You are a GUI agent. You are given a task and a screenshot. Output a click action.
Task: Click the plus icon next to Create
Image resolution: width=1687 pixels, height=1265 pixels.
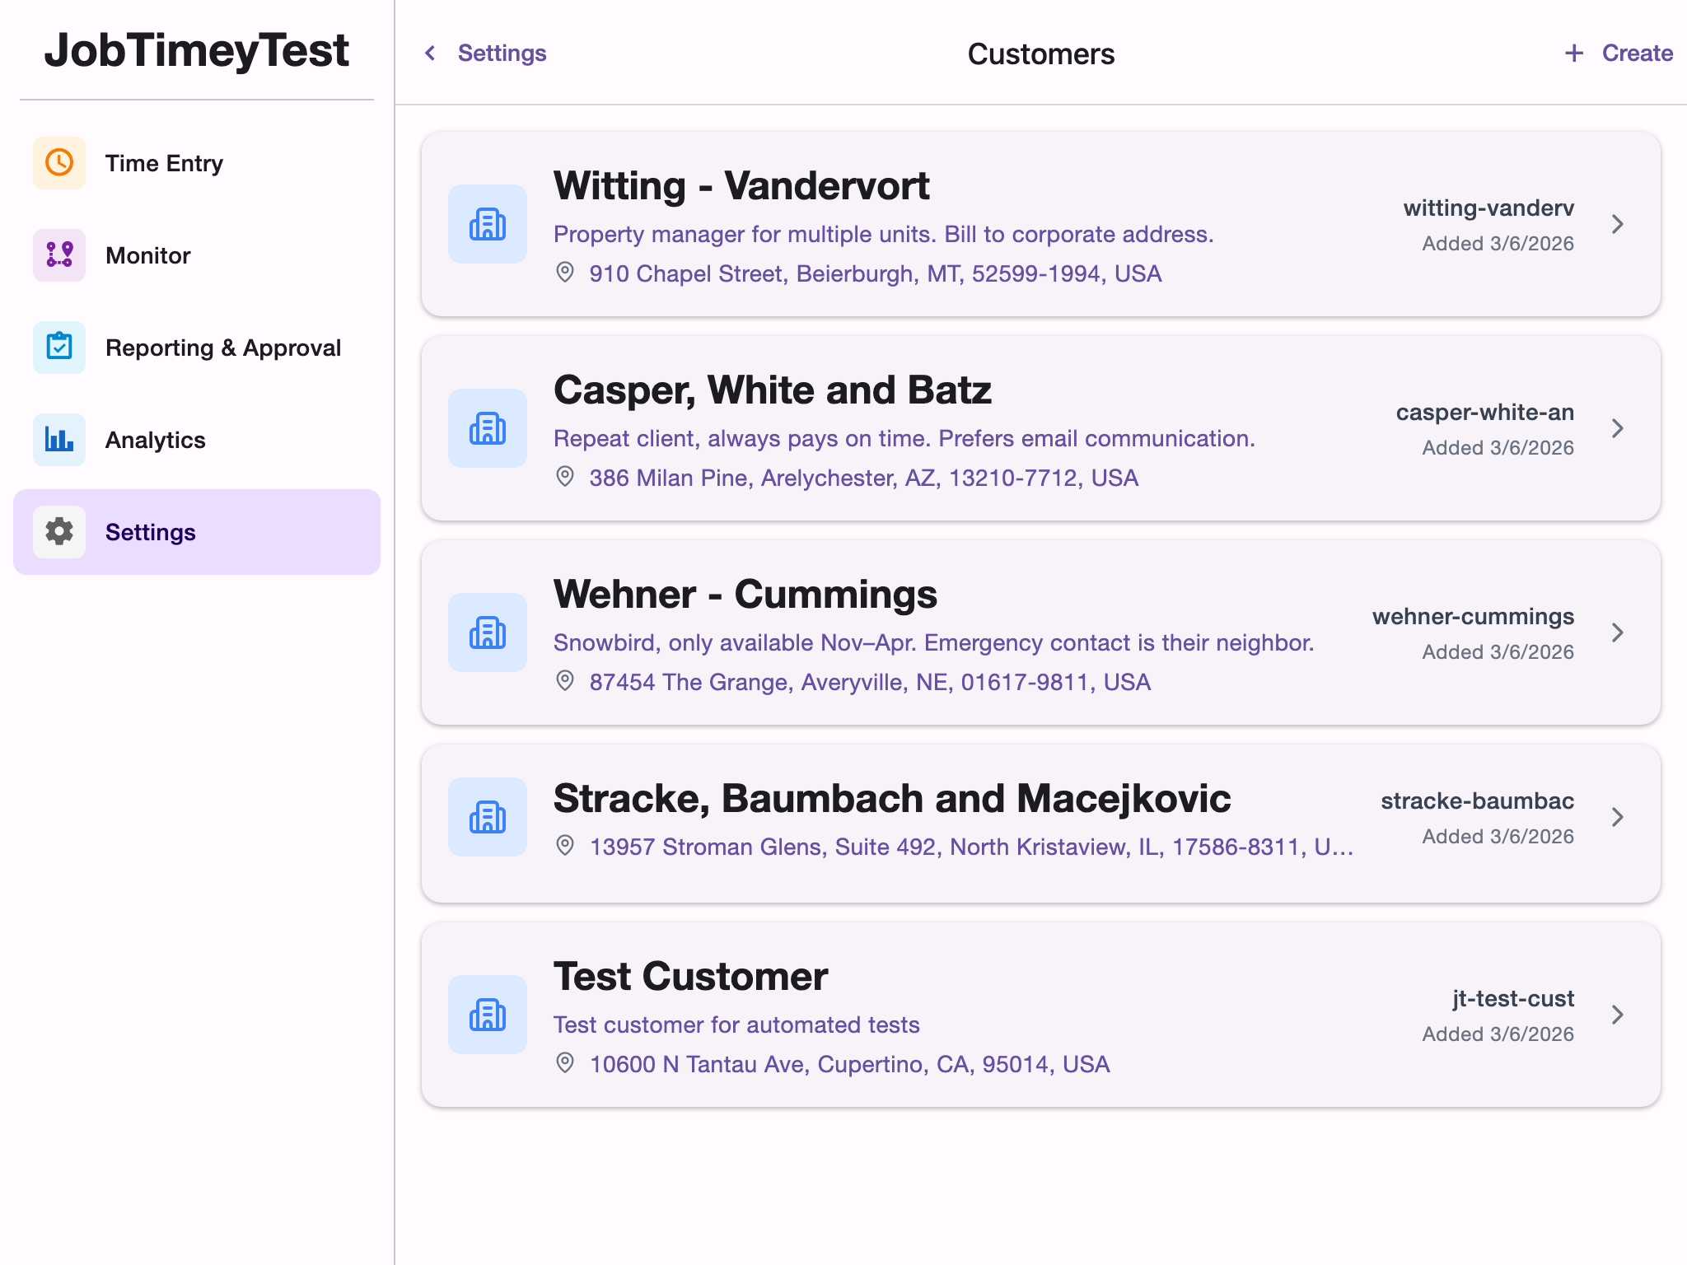pyautogui.click(x=1573, y=53)
